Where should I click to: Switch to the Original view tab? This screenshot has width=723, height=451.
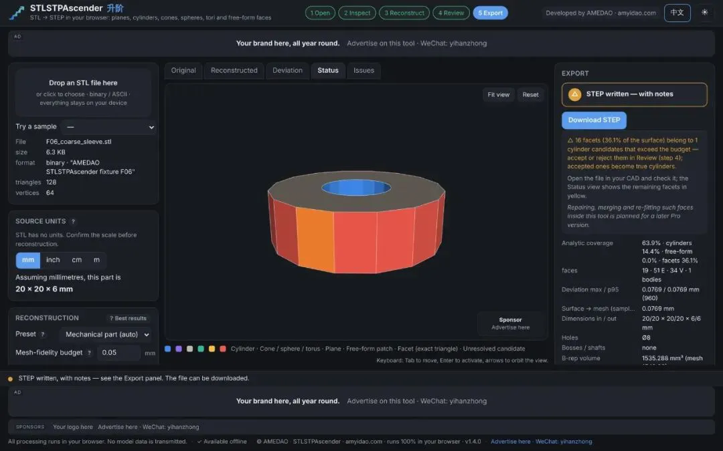click(x=183, y=70)
